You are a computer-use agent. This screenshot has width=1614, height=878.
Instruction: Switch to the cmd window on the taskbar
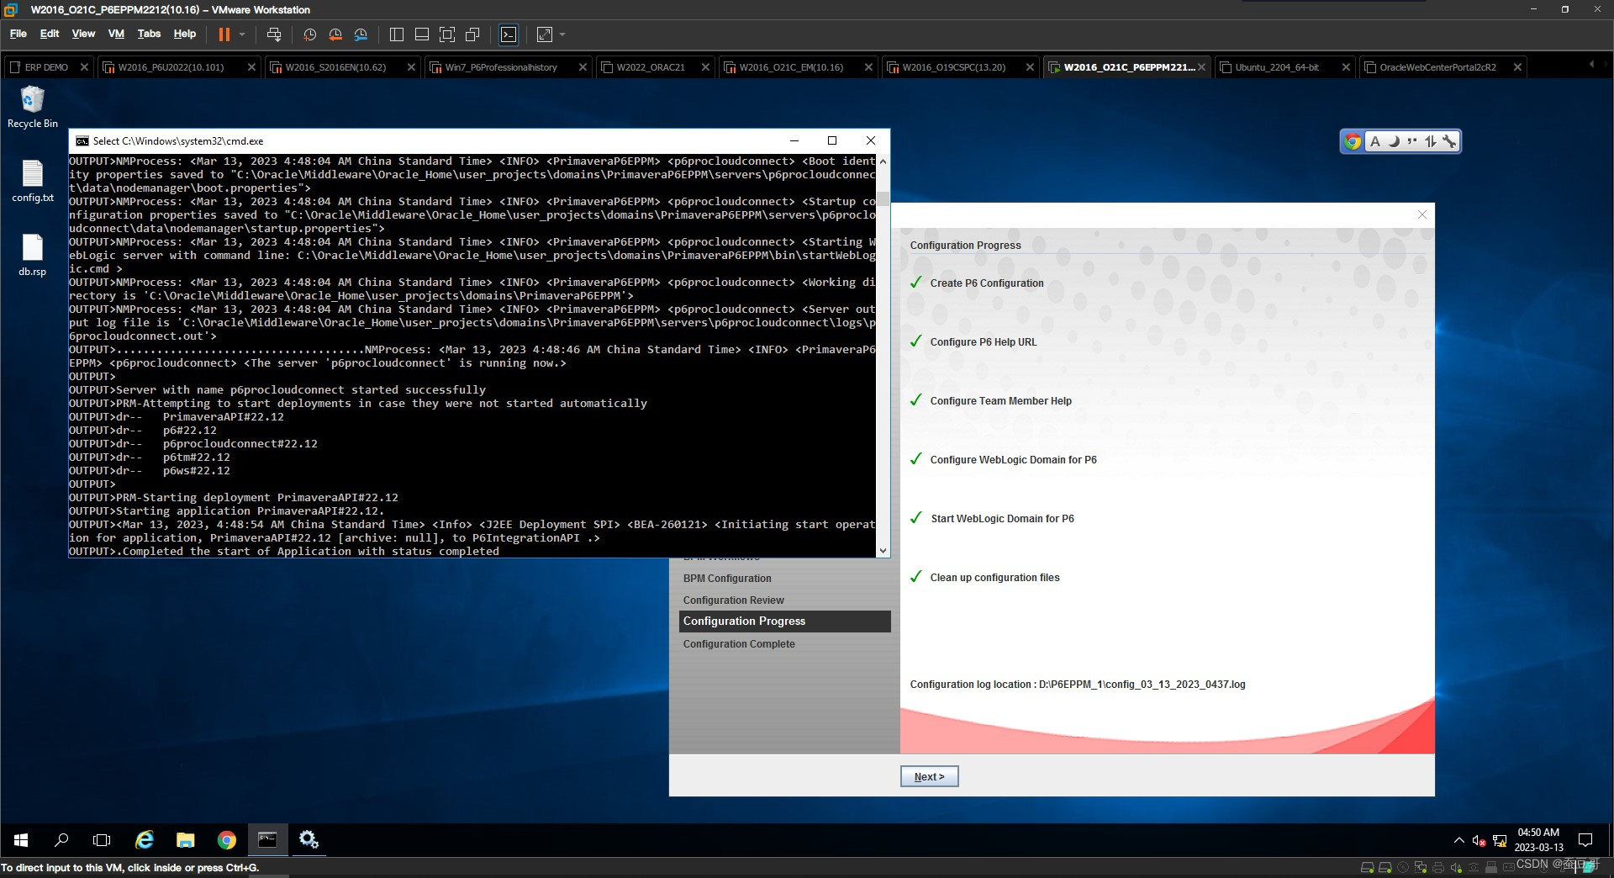point(267,839)
